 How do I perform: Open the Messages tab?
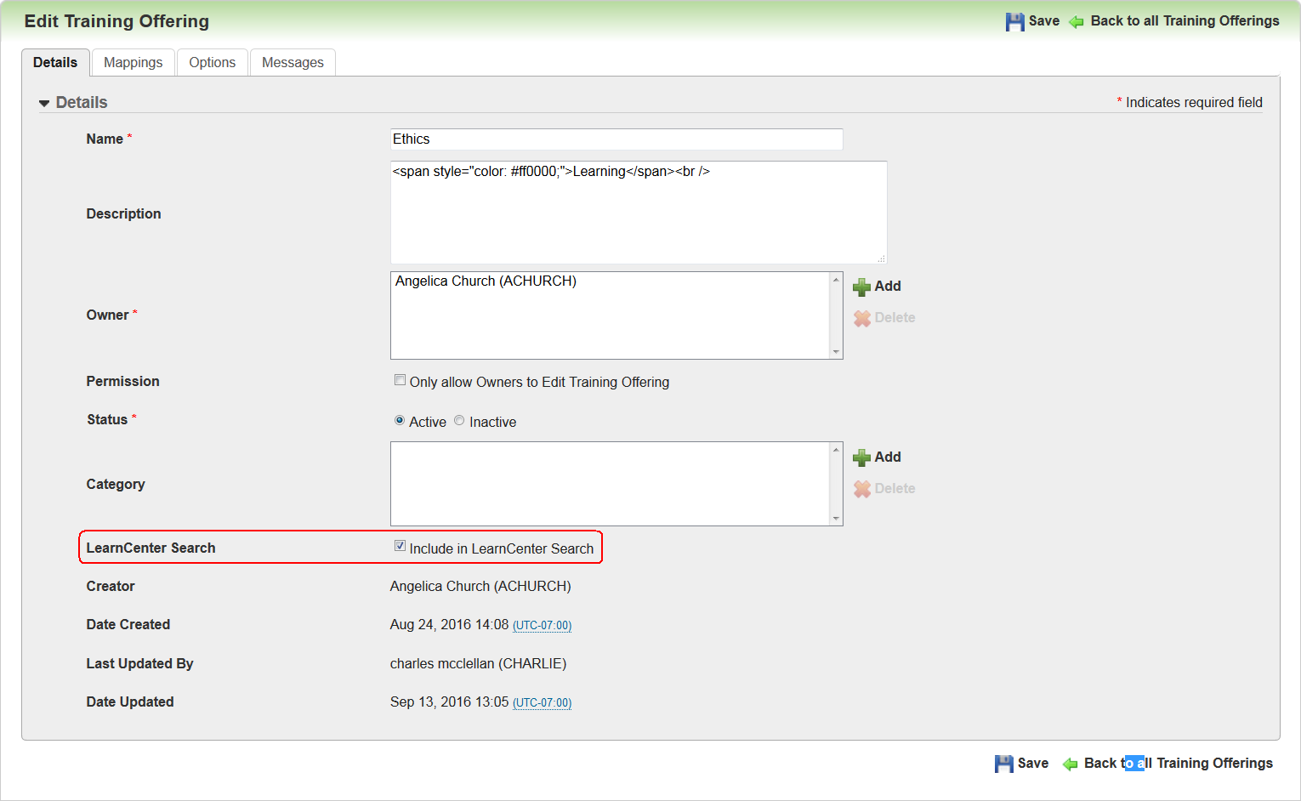tap(293, 61)
